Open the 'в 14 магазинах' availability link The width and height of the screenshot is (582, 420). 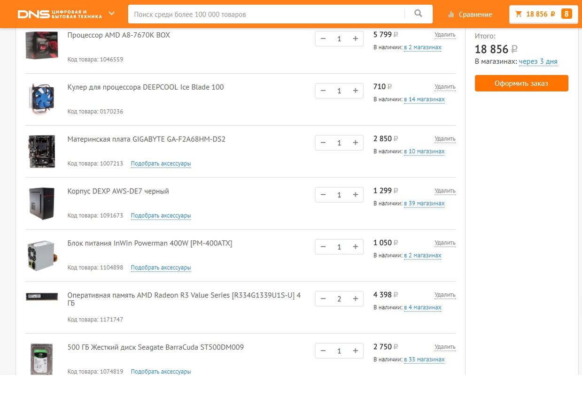click(x=424, y=99)
